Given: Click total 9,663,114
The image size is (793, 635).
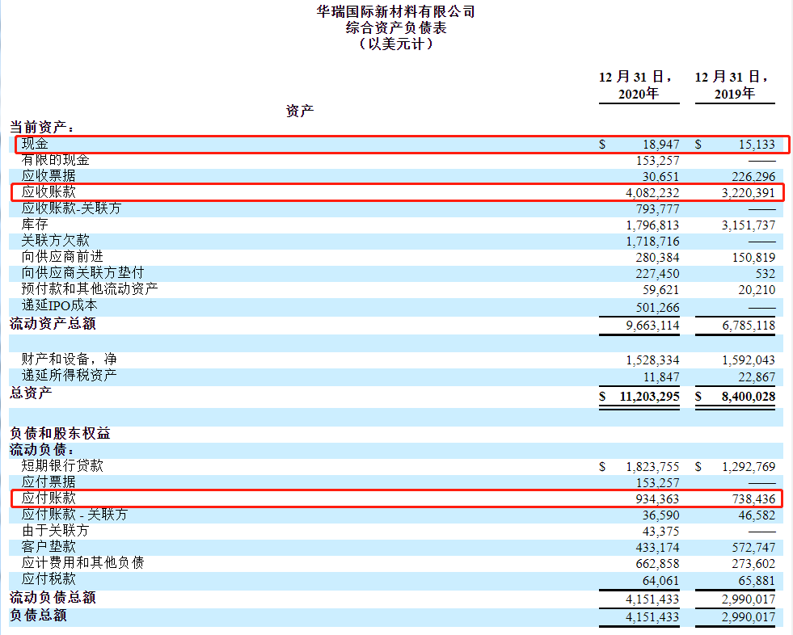Looking at the screenshot, I should [652, 325].
